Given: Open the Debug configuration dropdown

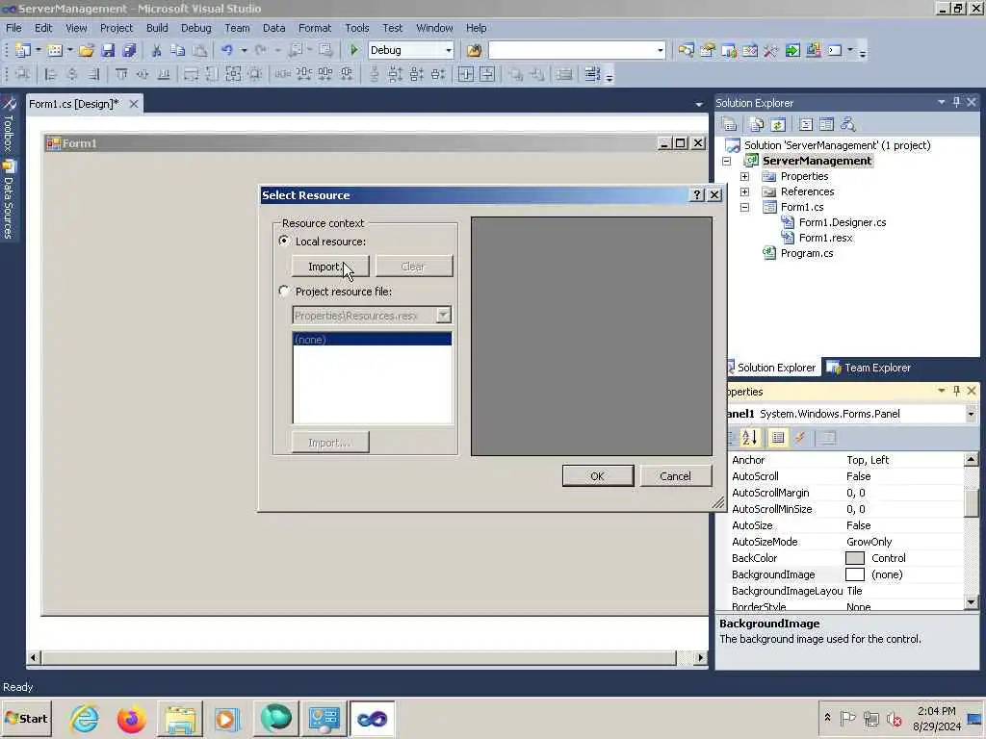Looking at the screenshot, I should [449, 50].
